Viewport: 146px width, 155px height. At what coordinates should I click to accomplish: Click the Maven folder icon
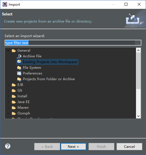(14, 108)
